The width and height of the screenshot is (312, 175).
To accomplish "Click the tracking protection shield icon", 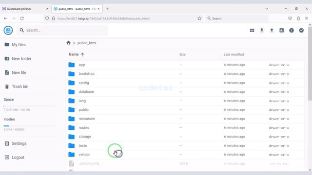I will 47,18.
